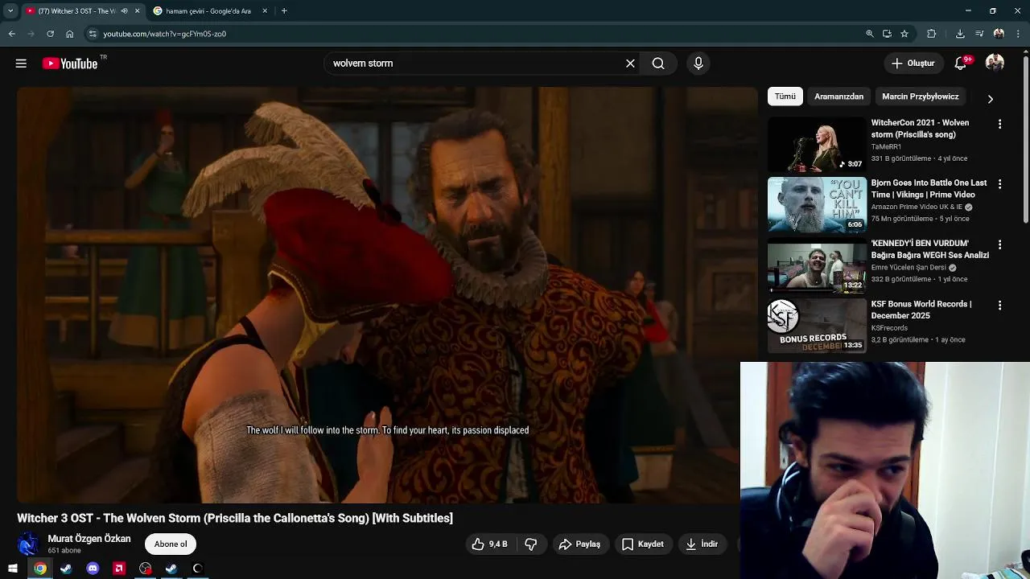
Task: Click the video title text
Action: [235, 519]
